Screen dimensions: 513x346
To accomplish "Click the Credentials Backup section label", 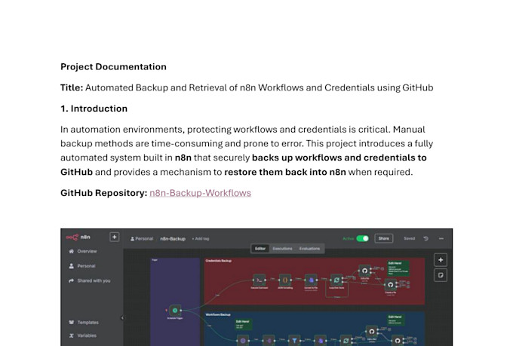I will (219, 261).
